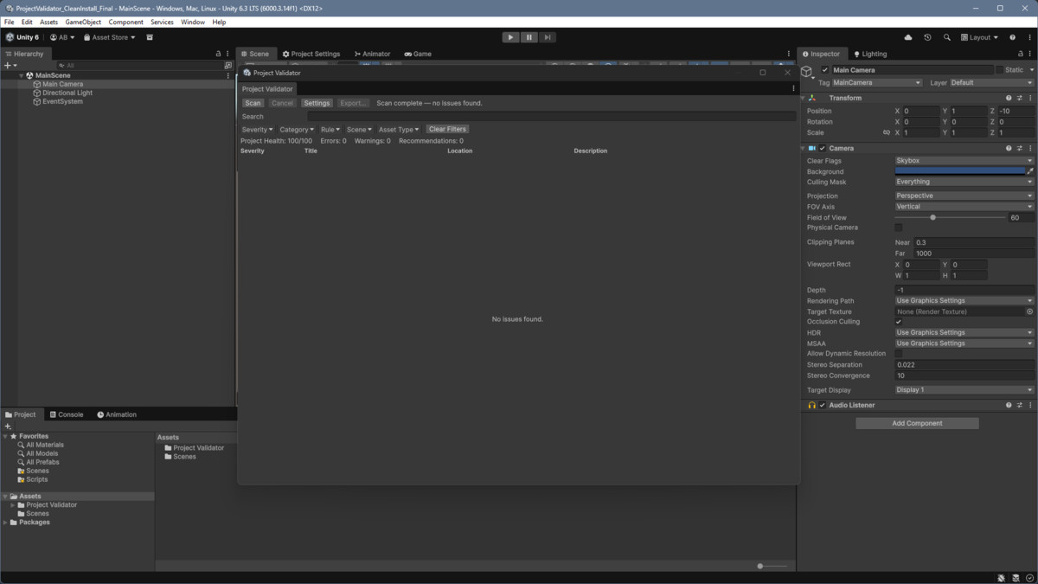This screenshot has width=1038, height=584.
Task: Open the GameObject menu
Action: click(83, 22)
